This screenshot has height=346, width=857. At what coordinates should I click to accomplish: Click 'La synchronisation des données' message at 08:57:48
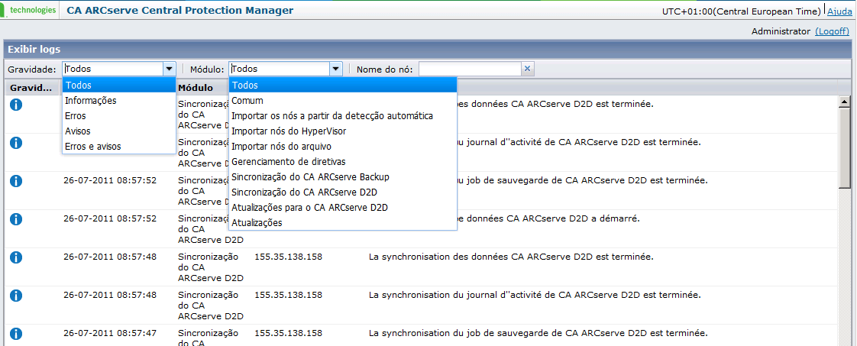[x=511, y=257]
